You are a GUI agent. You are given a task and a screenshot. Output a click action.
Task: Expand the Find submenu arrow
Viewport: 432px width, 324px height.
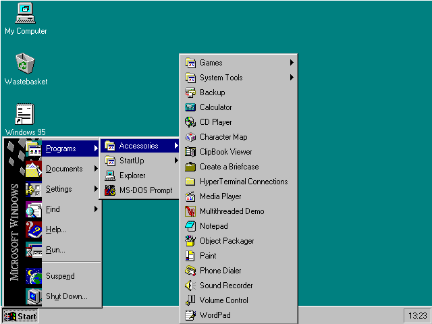coord(96,209)
